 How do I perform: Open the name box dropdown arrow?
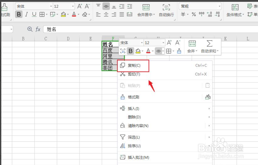[11, 29]
